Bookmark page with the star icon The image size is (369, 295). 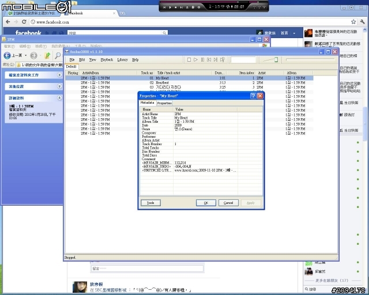(353, 22)
